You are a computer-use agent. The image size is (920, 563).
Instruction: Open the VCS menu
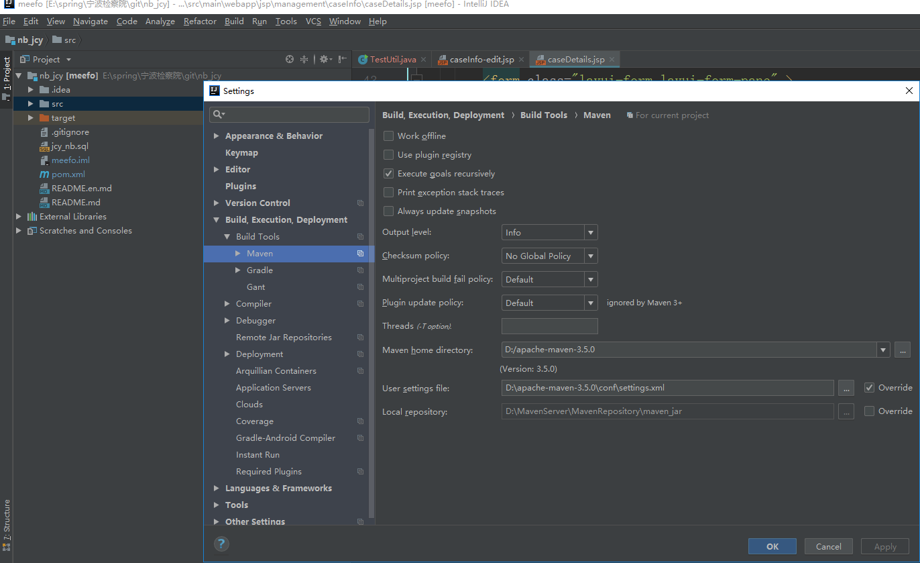click(313, 21)
